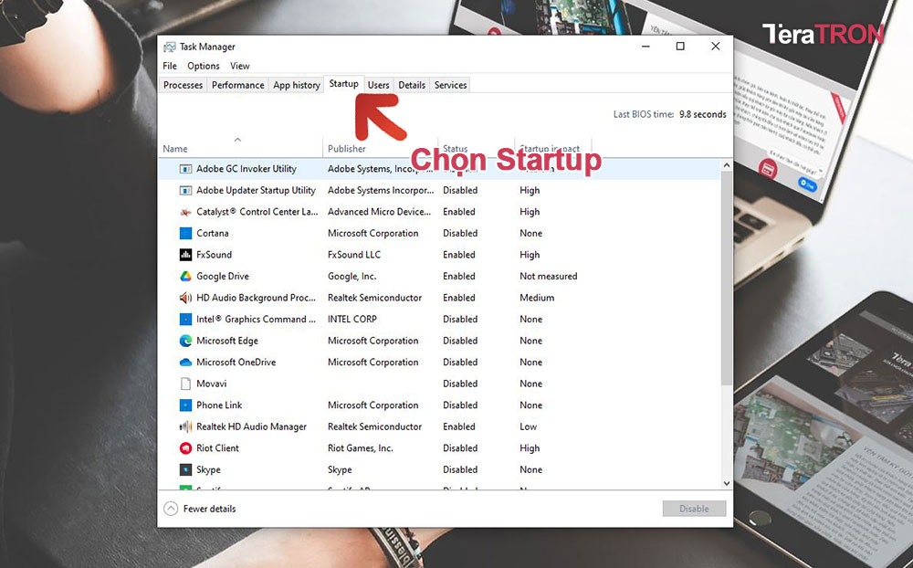Switch to the Performance tab
Viewport: 913px width, 568px height.
point(237,85)
